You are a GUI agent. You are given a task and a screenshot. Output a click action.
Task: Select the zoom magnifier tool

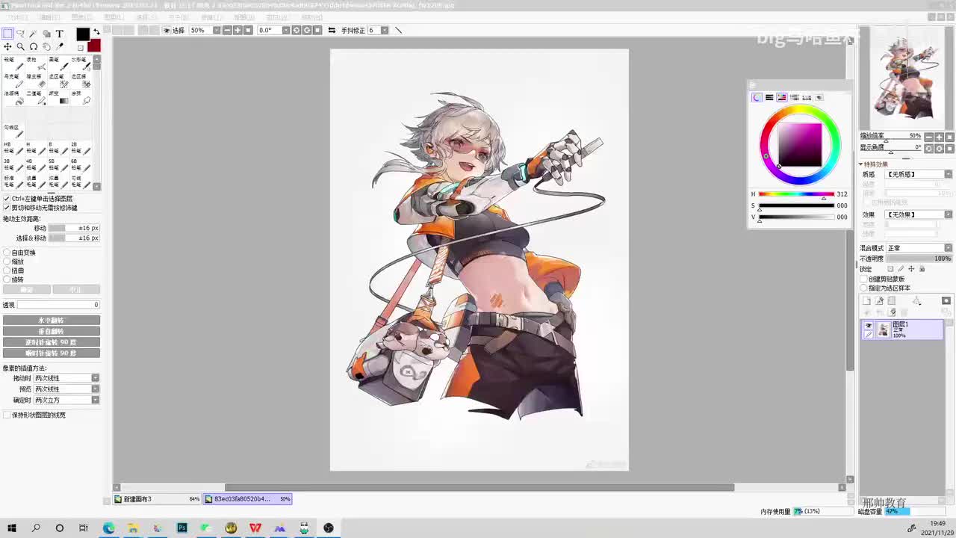pyautogui.click(x=20, y=46)
